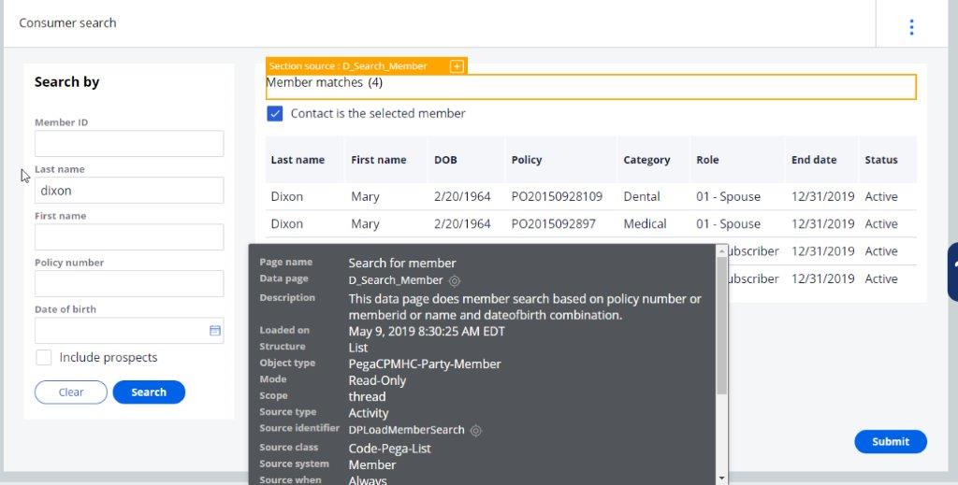
Task: Focus the Last name field containing dixon
Action: coord(129,191)
